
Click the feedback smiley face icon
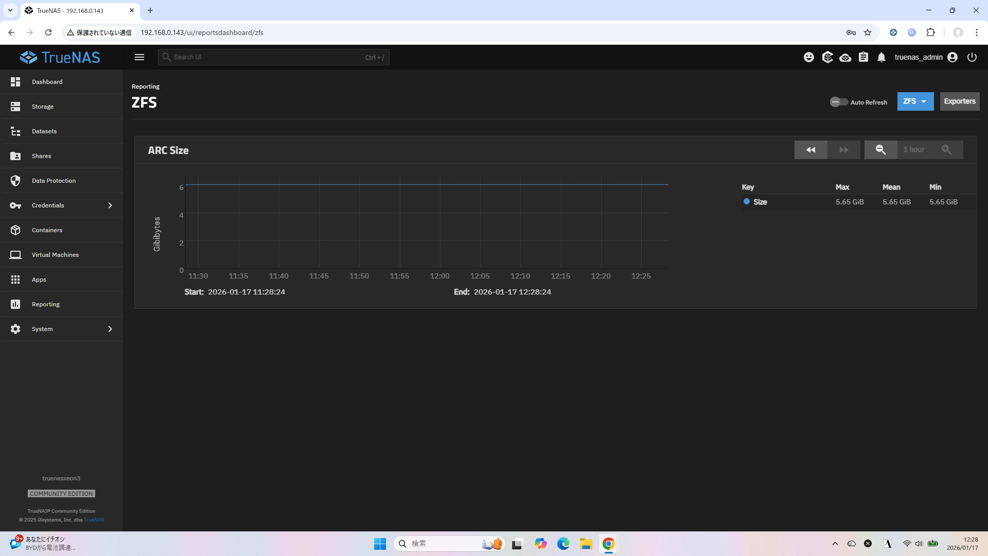pos(809,57)
